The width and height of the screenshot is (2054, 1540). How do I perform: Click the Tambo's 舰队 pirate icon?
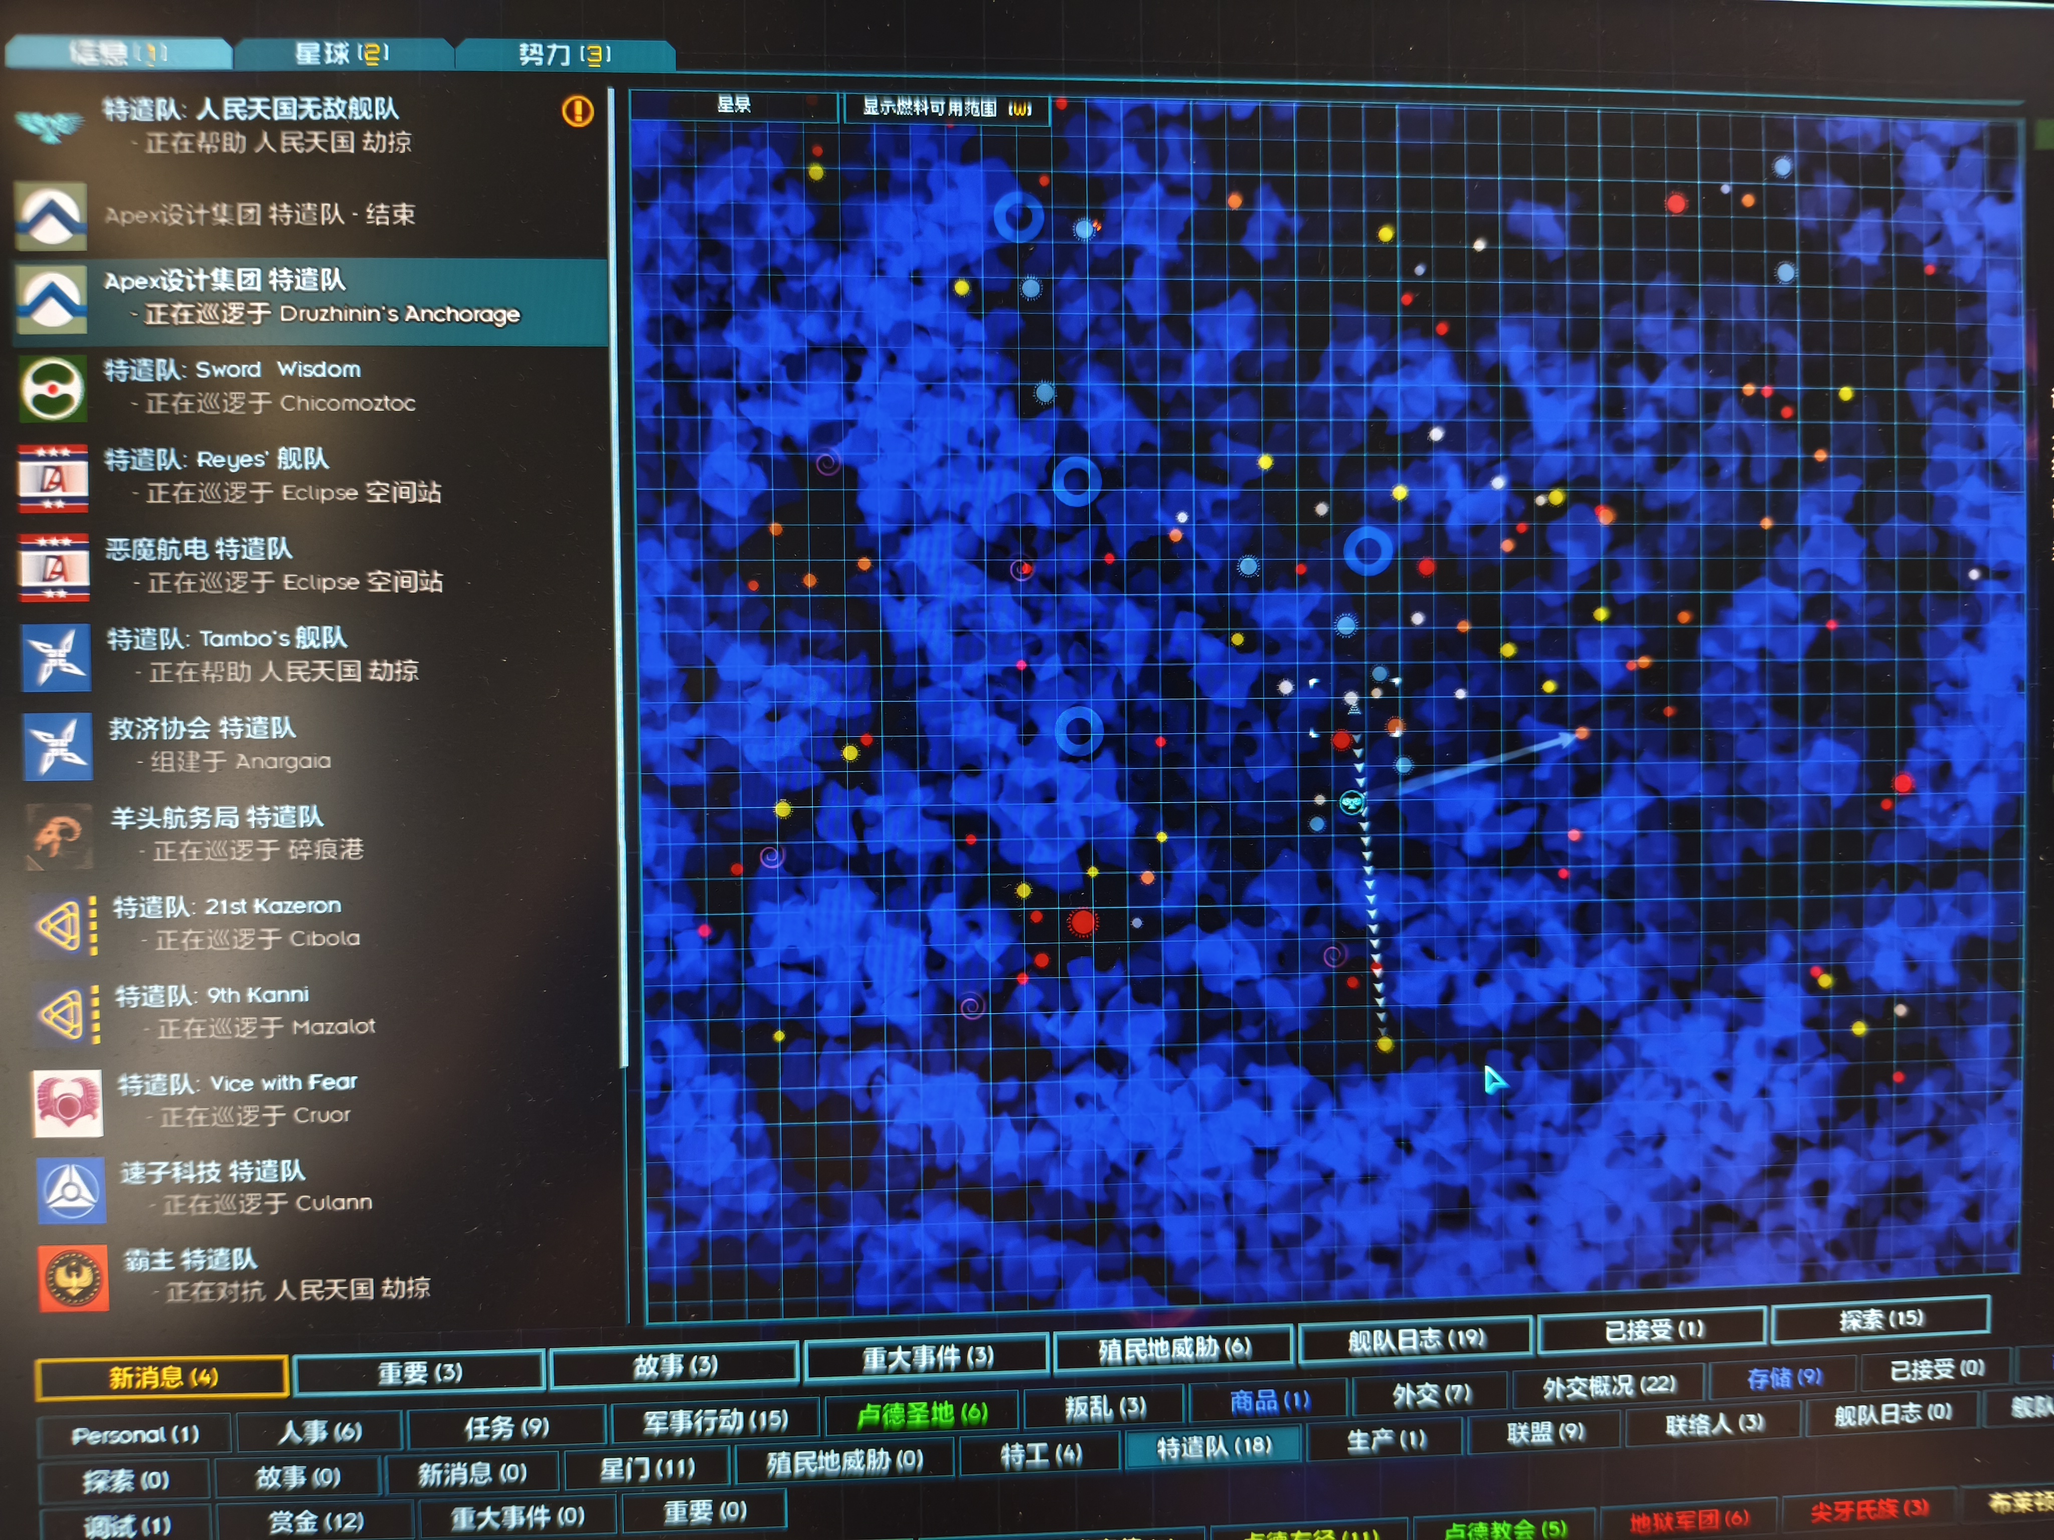[x=56, y=657]
